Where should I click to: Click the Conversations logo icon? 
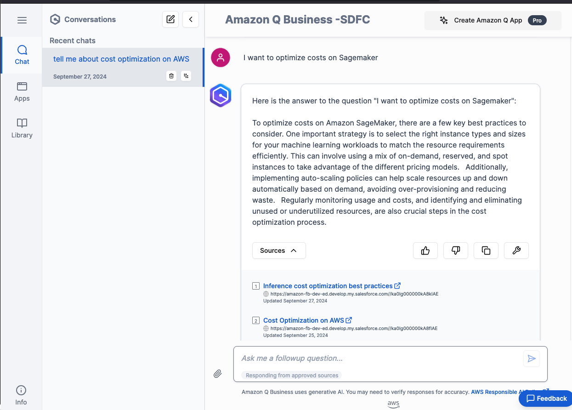pos(55,19)
